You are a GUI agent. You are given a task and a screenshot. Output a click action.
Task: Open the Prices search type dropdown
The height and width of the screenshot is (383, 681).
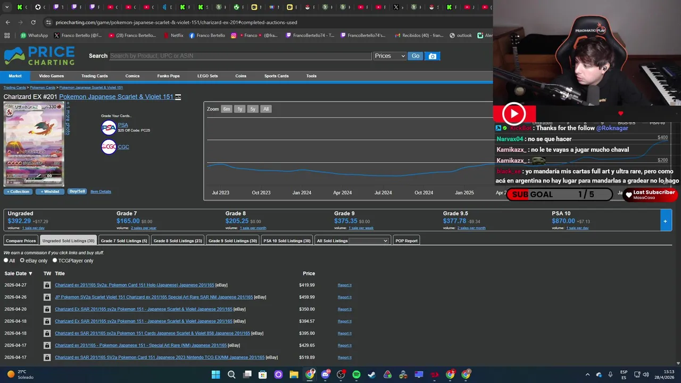(389, 56)
